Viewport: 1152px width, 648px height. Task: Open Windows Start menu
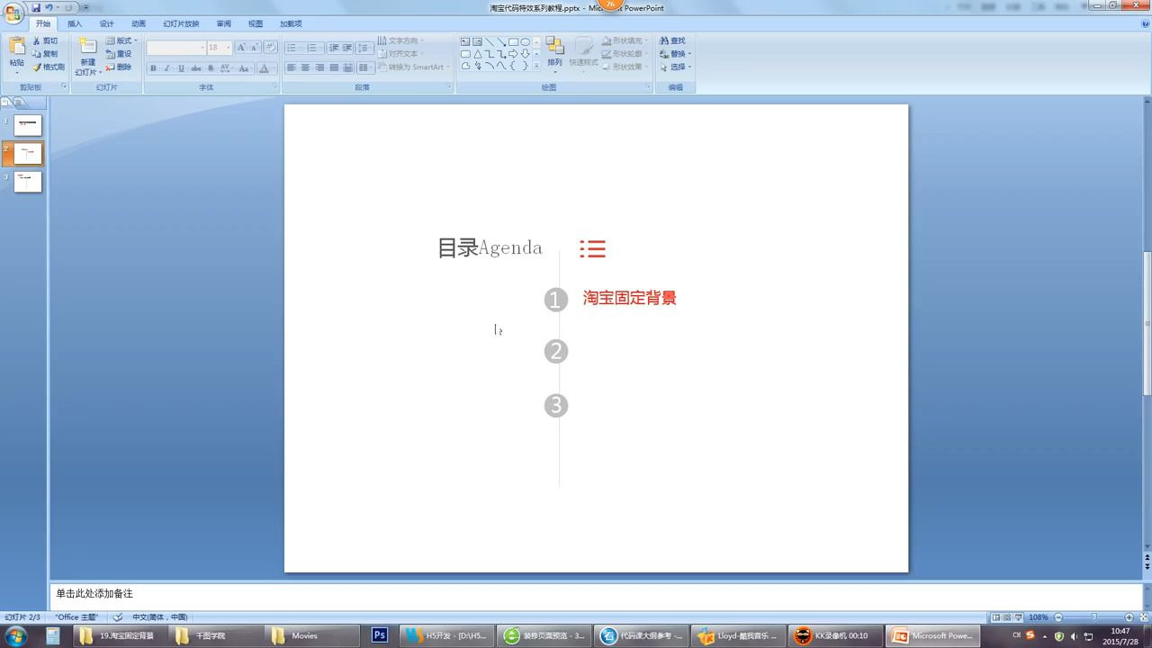click(x=16, y=635)
